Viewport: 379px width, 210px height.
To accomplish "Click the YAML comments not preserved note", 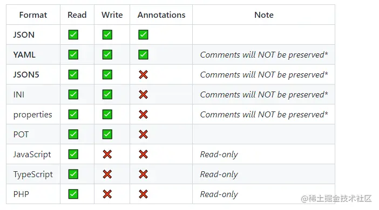I will [x=264, y=55].
